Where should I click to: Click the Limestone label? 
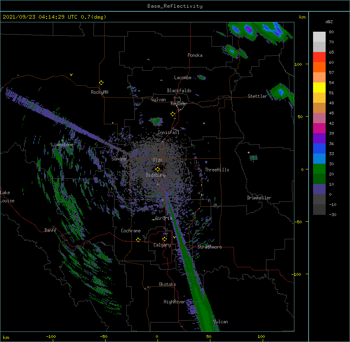click(x=62, y=145)
